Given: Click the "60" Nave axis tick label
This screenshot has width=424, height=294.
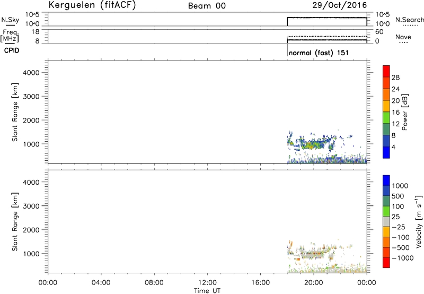Looking at the screenshot, I should click(x=379, y=32).
